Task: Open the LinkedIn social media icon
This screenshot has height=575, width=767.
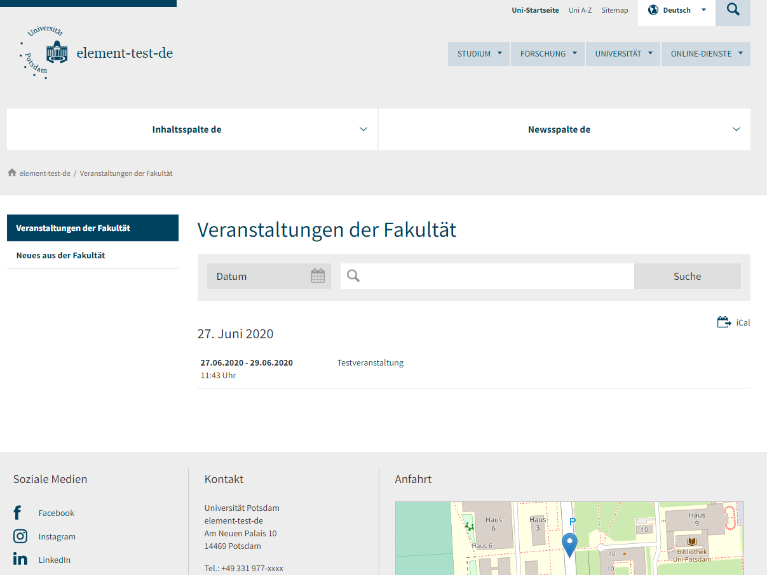Action: click(x=20, y=560)
